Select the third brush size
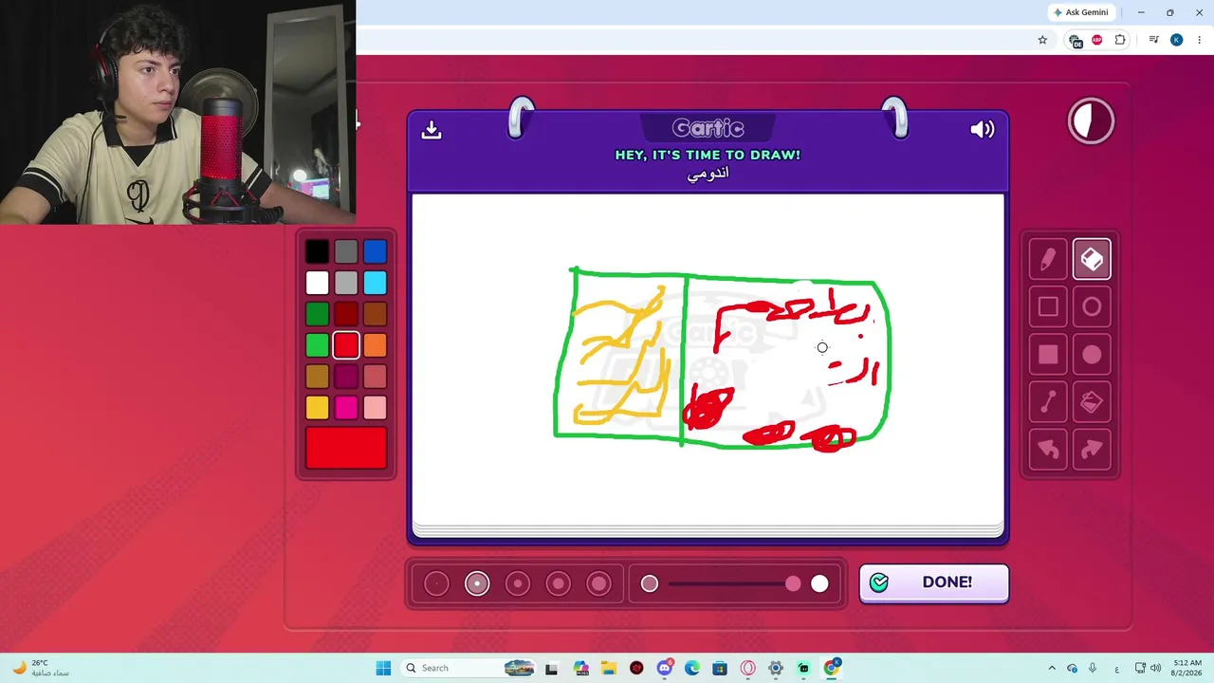Image resolution: width=1214 pixels, height=683 pixels. (518, 583)
